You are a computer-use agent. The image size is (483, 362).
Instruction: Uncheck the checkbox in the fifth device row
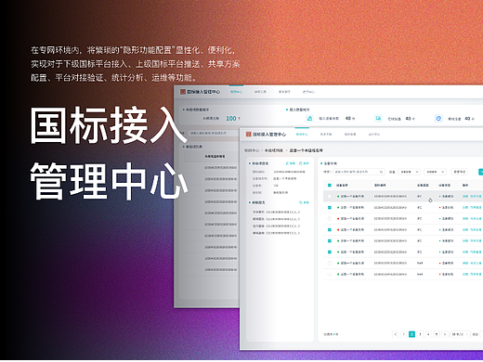click(x=330, y=240)
